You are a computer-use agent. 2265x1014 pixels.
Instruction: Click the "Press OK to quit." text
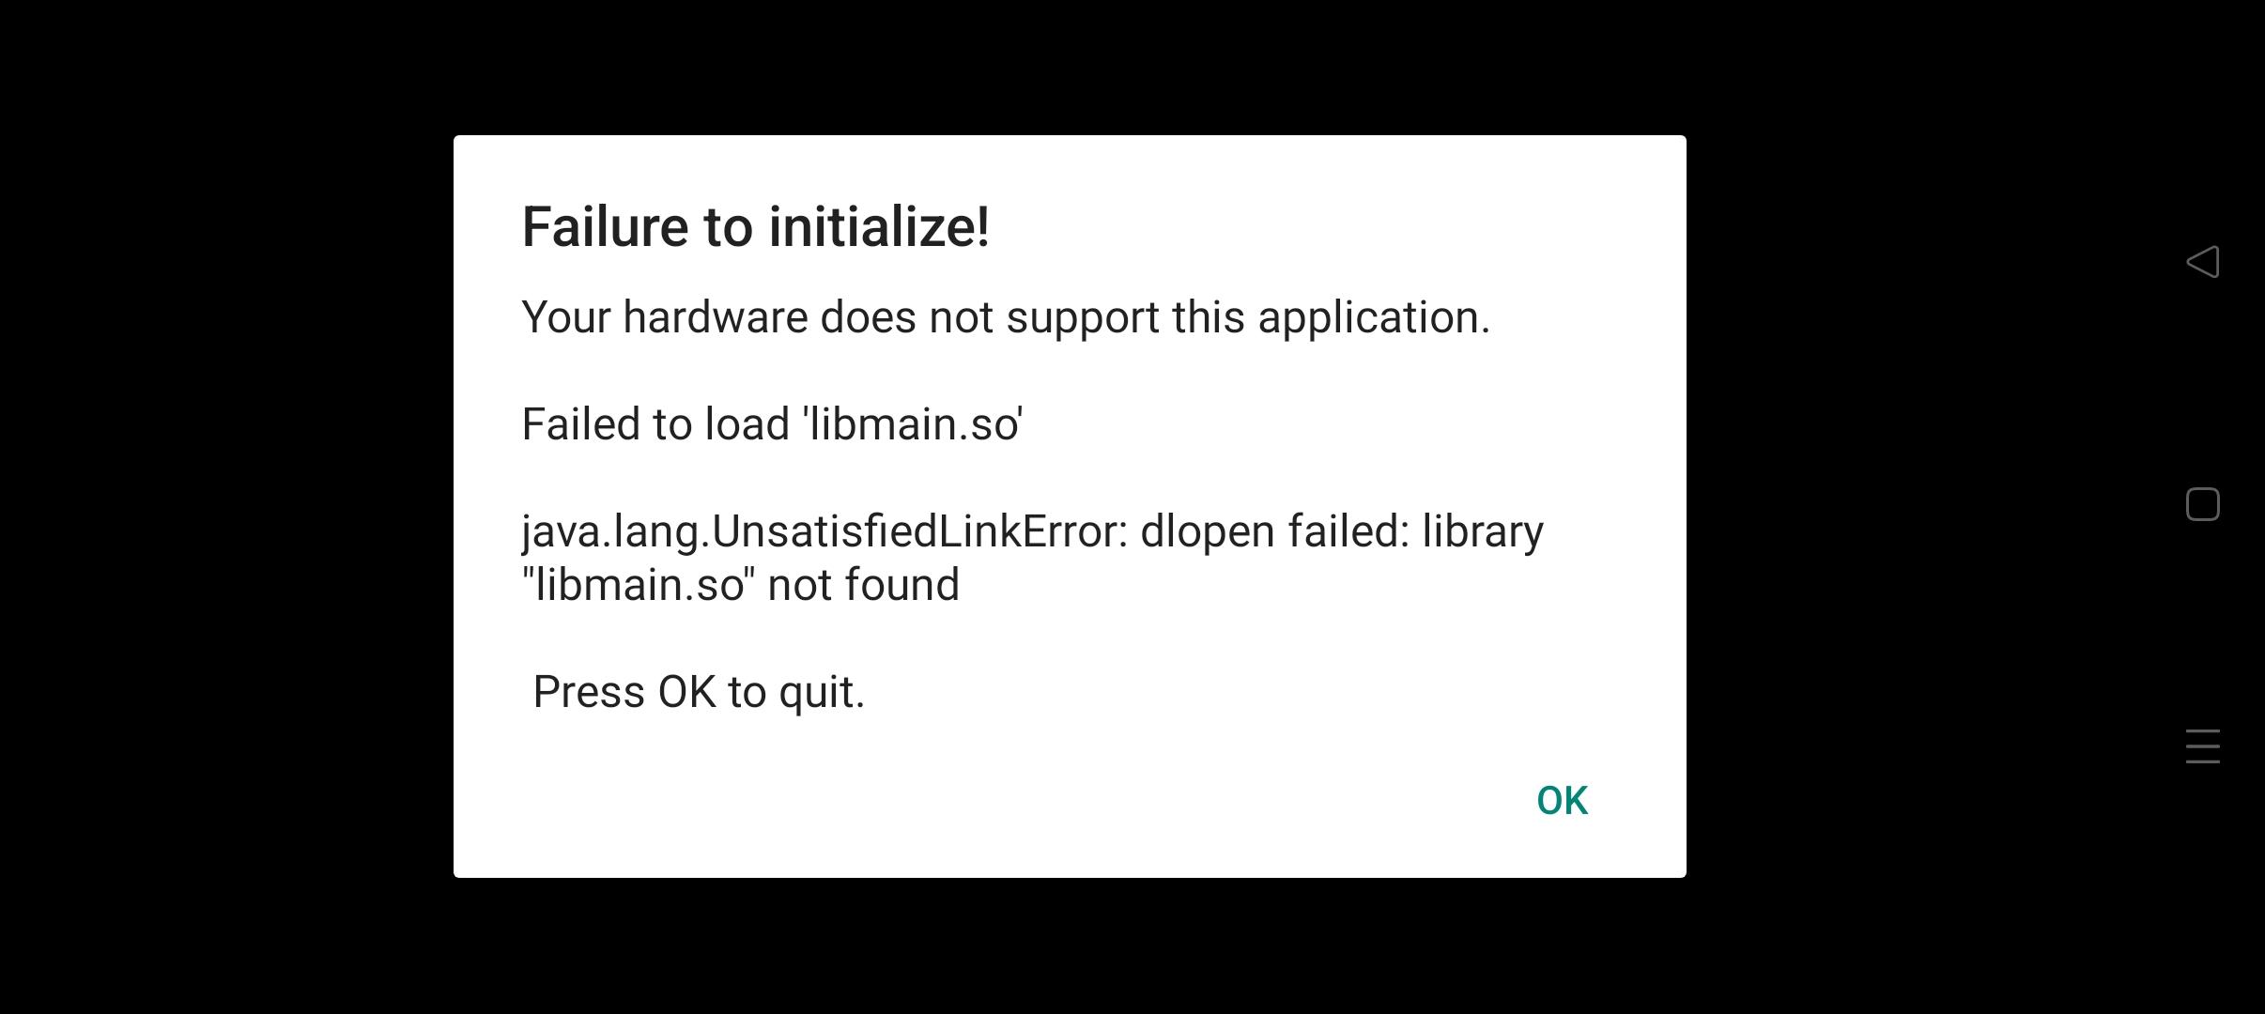(x=699, y=692)
